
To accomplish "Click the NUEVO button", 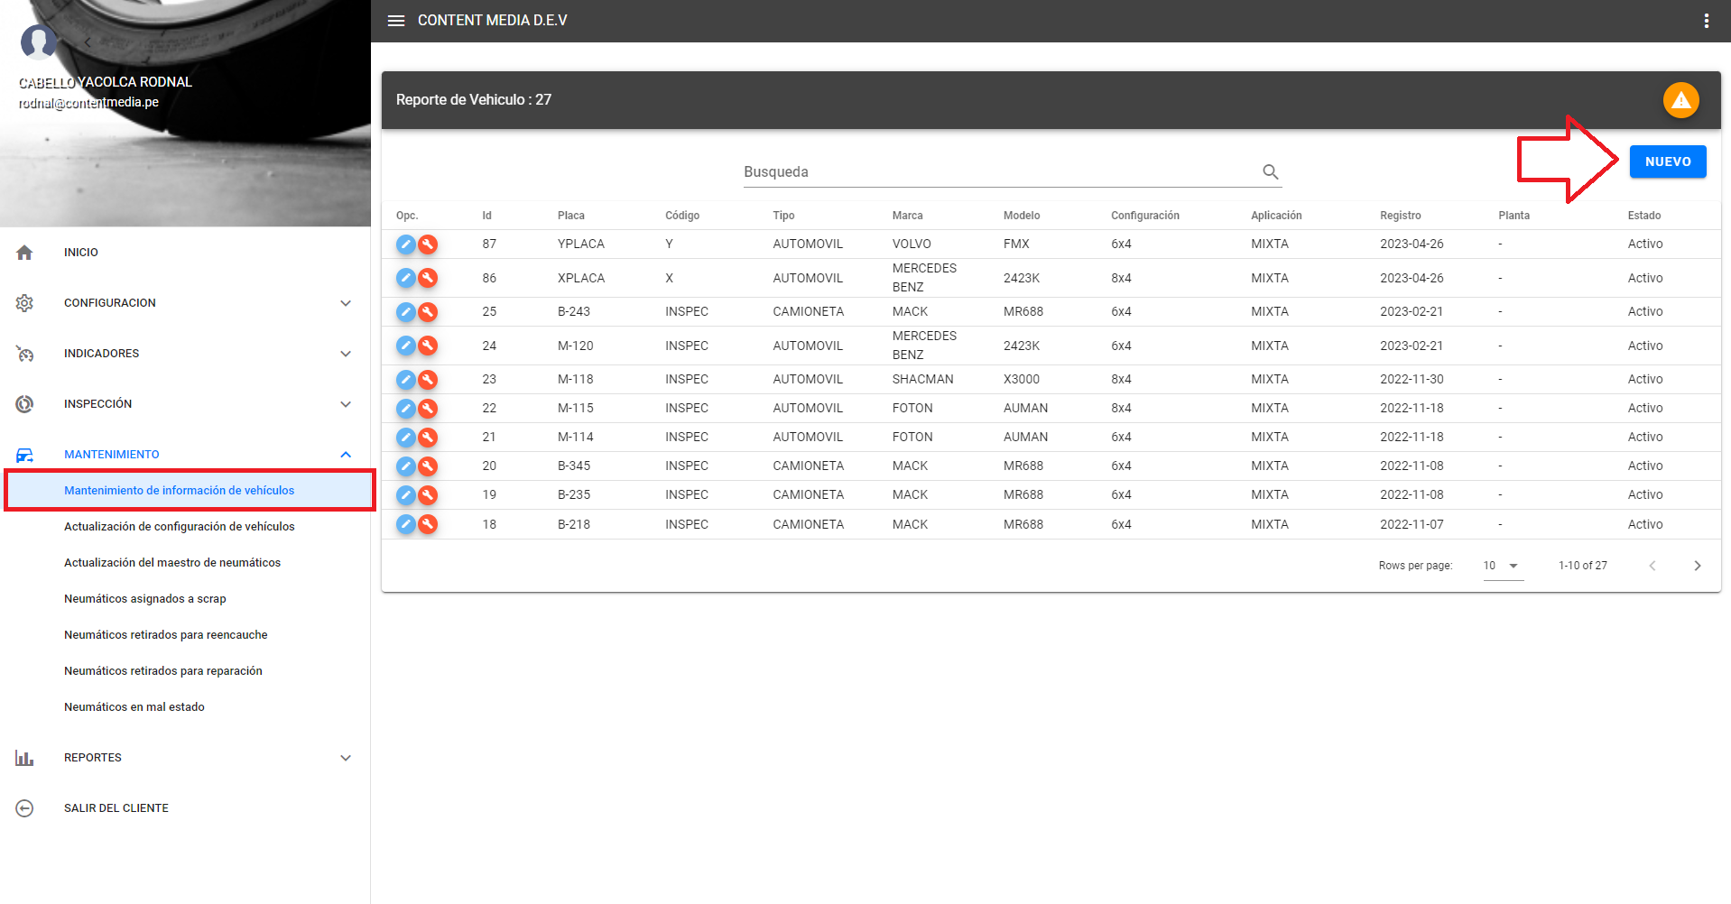I will pyautogui.click(x=1667, y=161).
